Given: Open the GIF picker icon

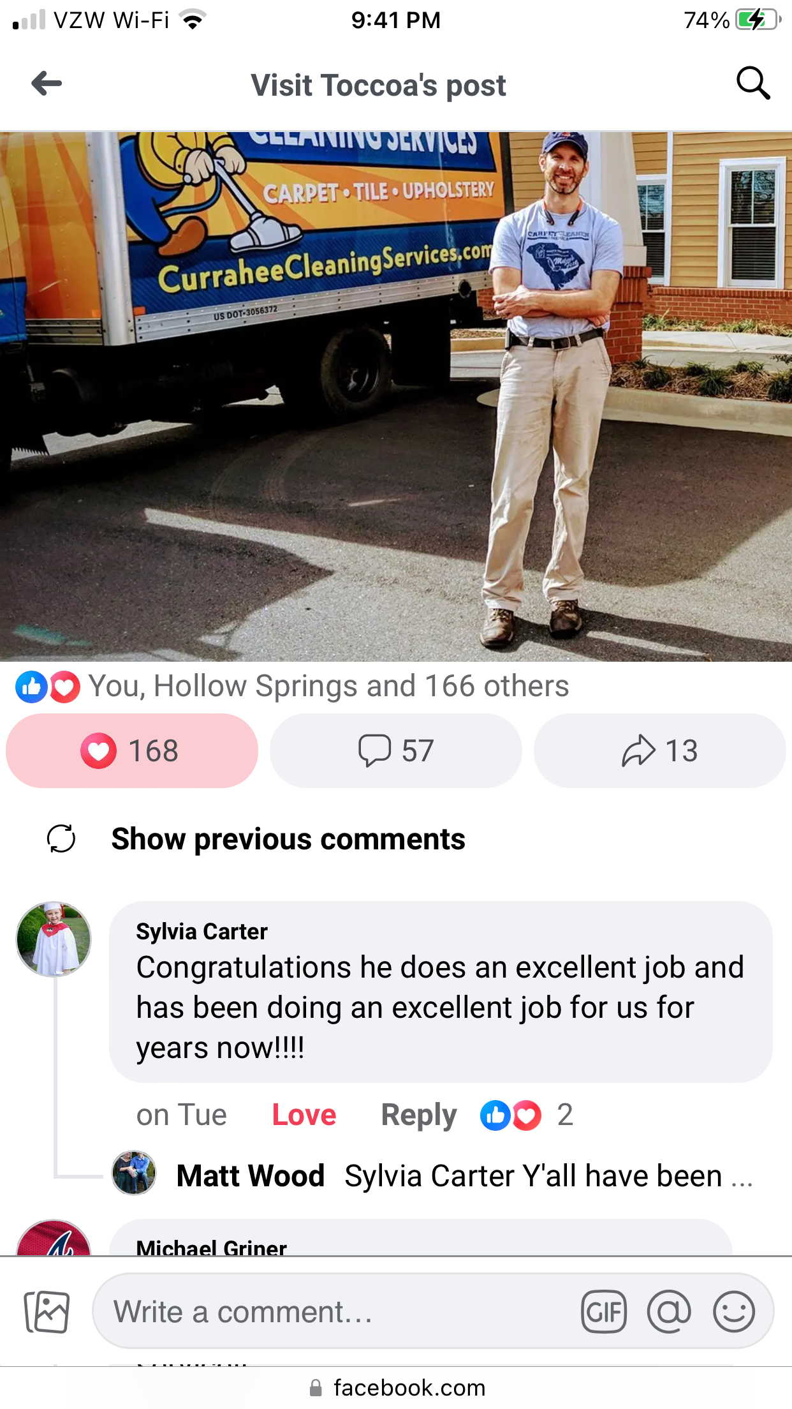Looking at the screenshot, I should coord(603,1312).
